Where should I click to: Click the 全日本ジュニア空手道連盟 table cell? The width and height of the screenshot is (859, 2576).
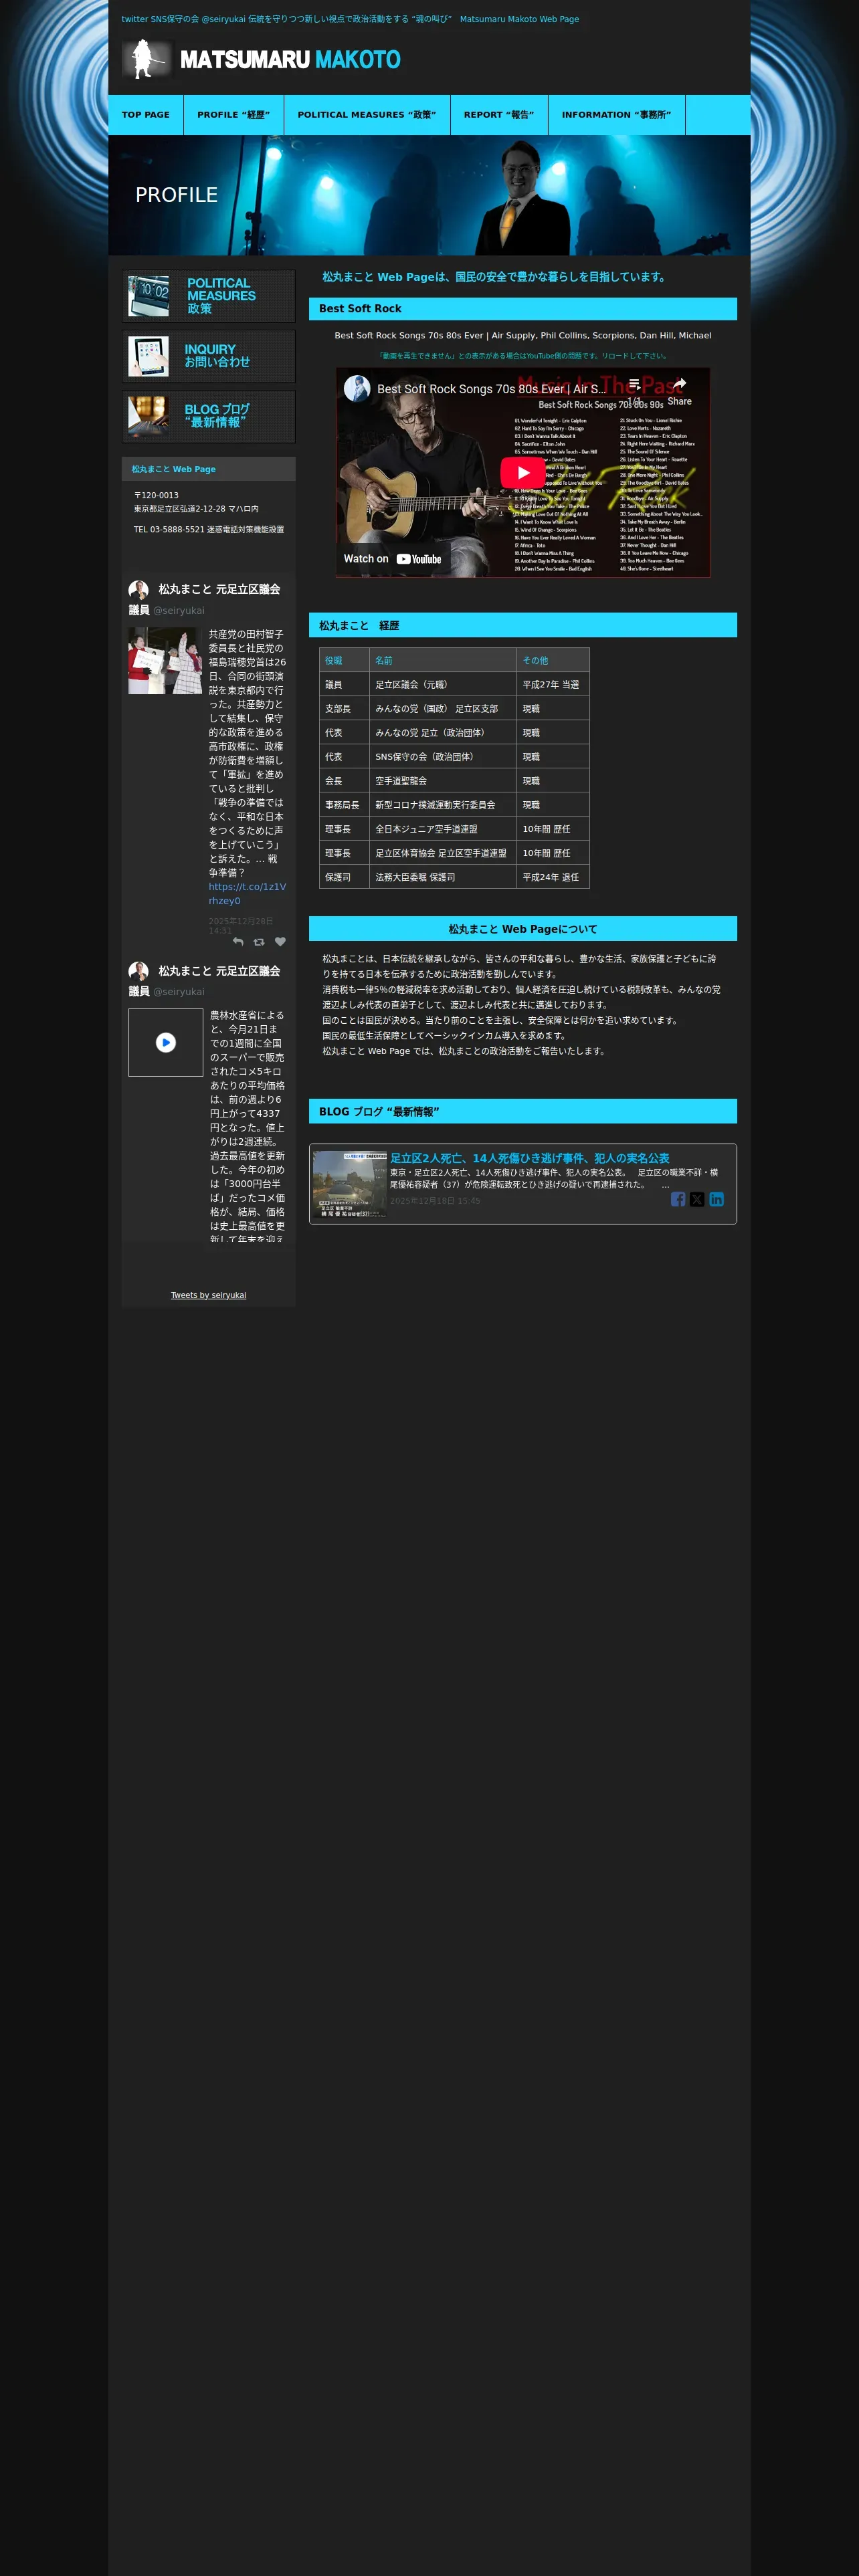click(443, 829)
